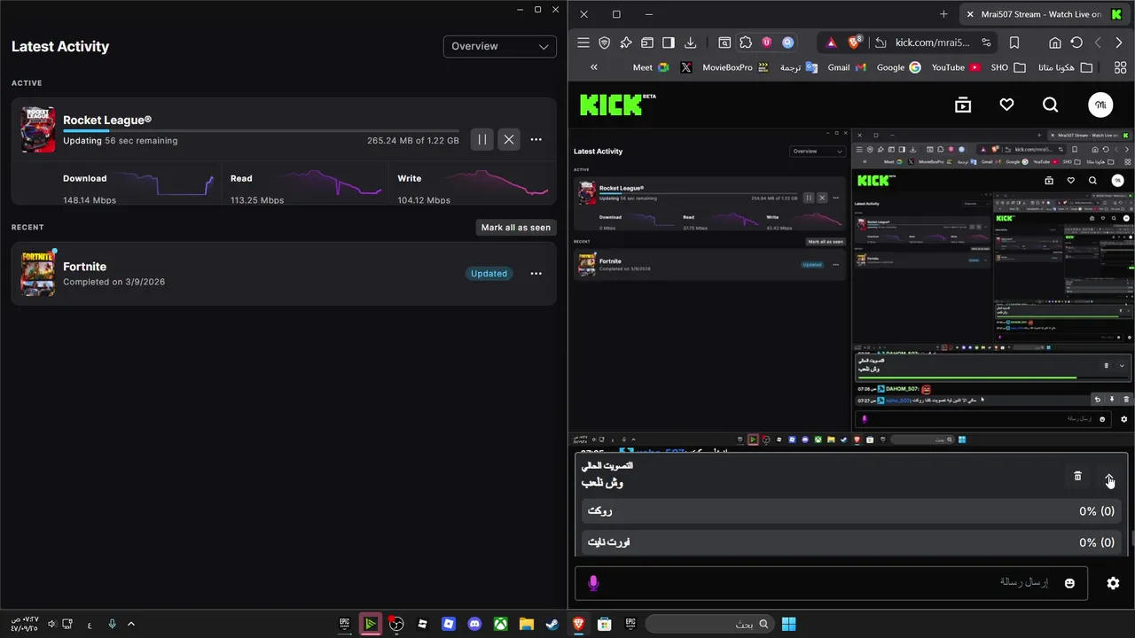The height and width of the screenshot is (638, 1135).
Task: Click the chat message input field
Action: tap(831, 582)
